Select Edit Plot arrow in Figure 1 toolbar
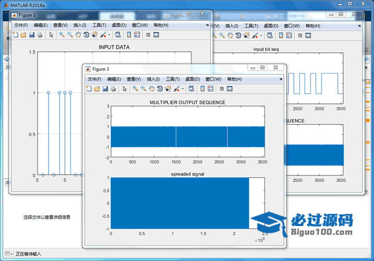The height and width of the screenshot is (261, 374). 51,35
